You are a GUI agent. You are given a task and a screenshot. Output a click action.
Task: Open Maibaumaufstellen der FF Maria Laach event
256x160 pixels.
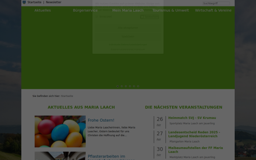point(195,150)
